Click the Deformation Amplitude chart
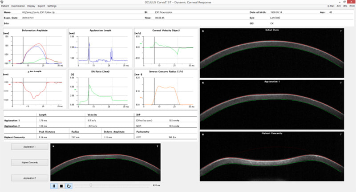This screenshot has height=192, width=356. click(35, 48)
